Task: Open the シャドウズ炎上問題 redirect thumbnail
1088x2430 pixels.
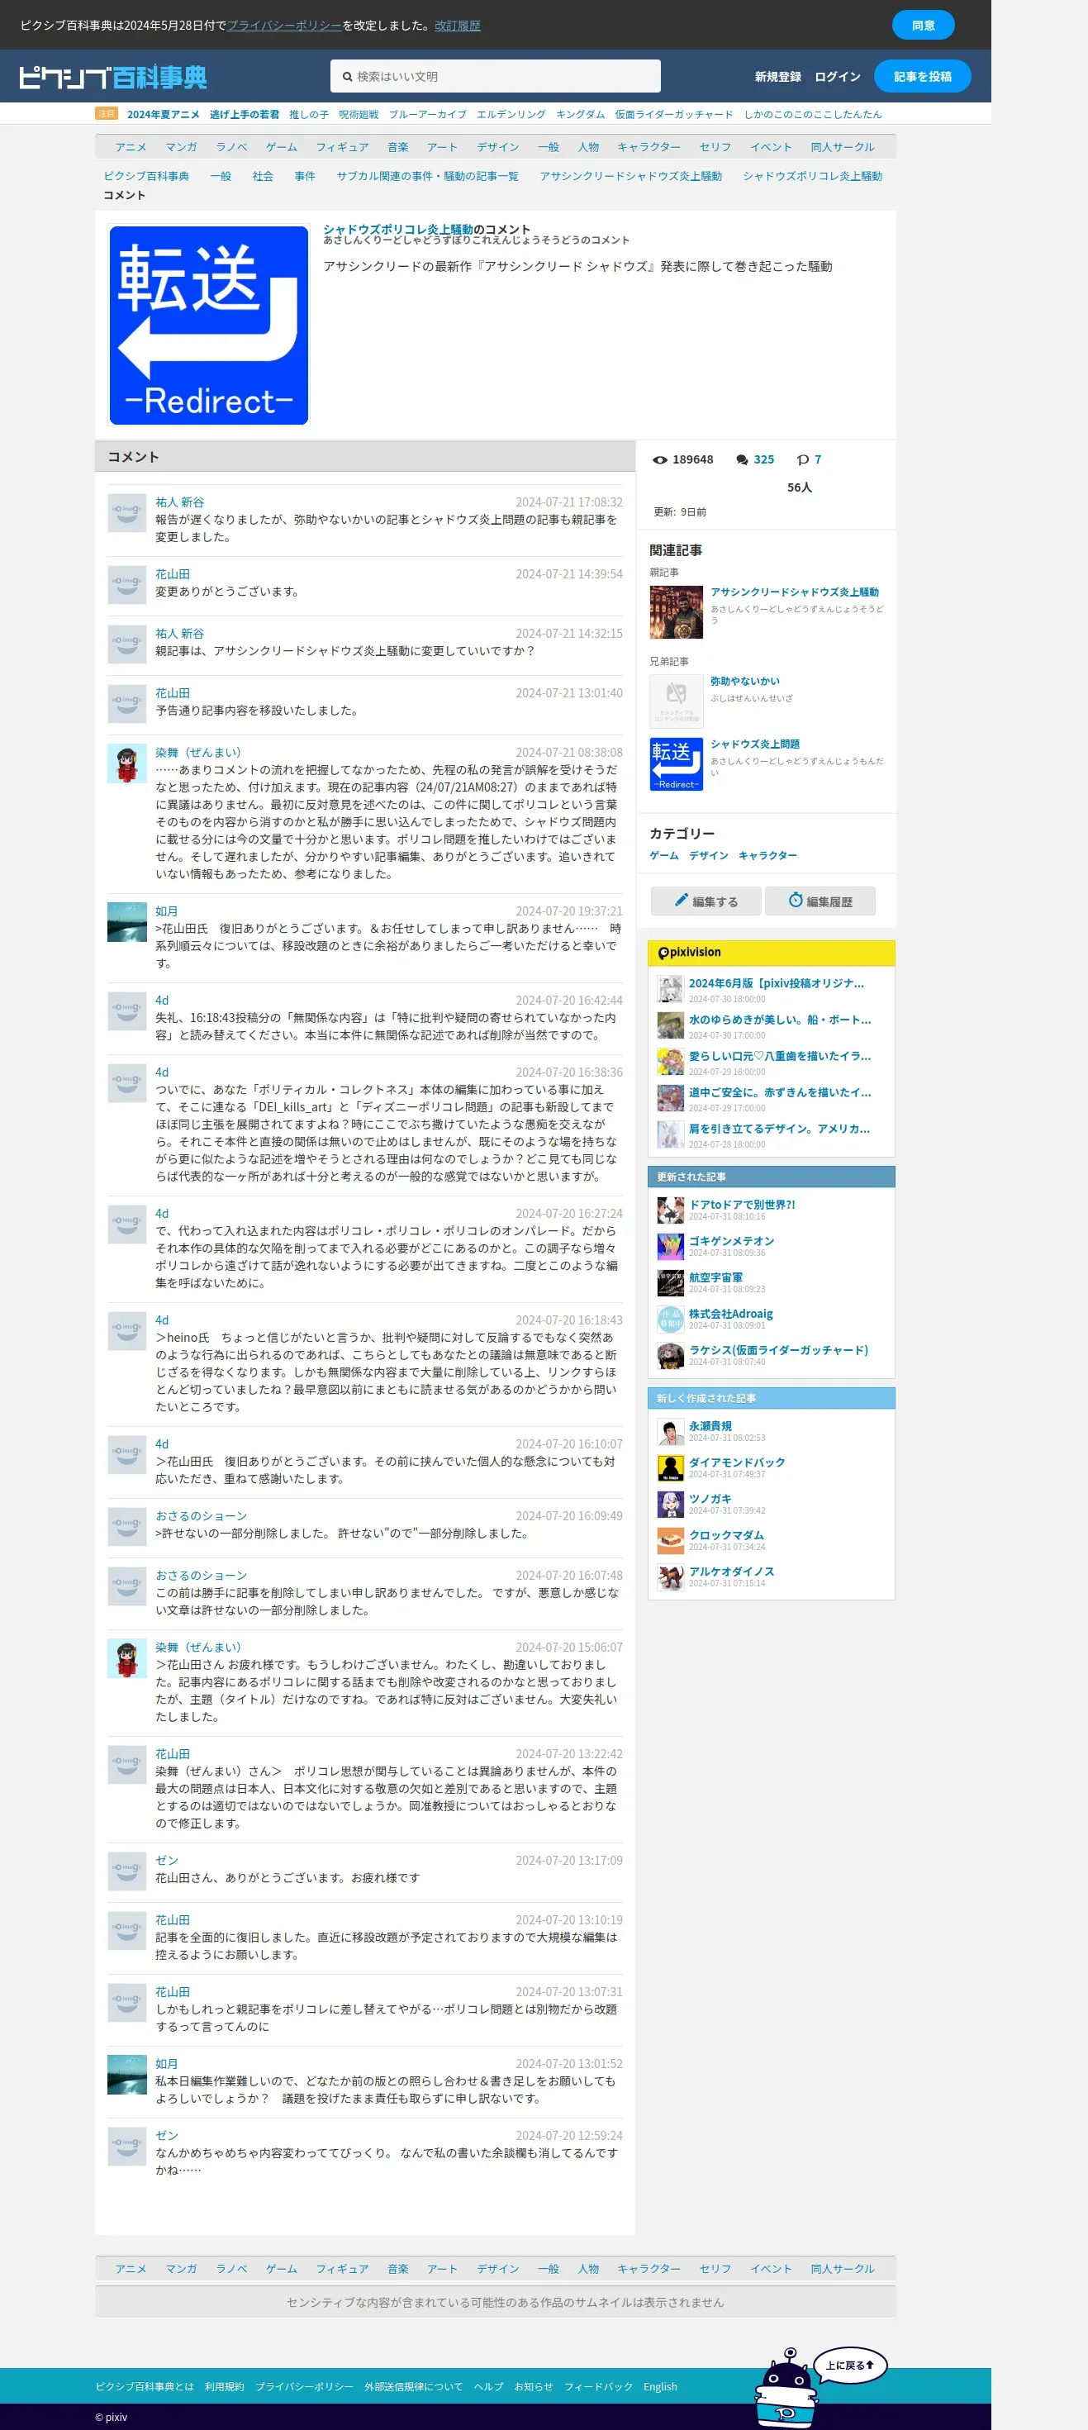Action: coord(676,764)
